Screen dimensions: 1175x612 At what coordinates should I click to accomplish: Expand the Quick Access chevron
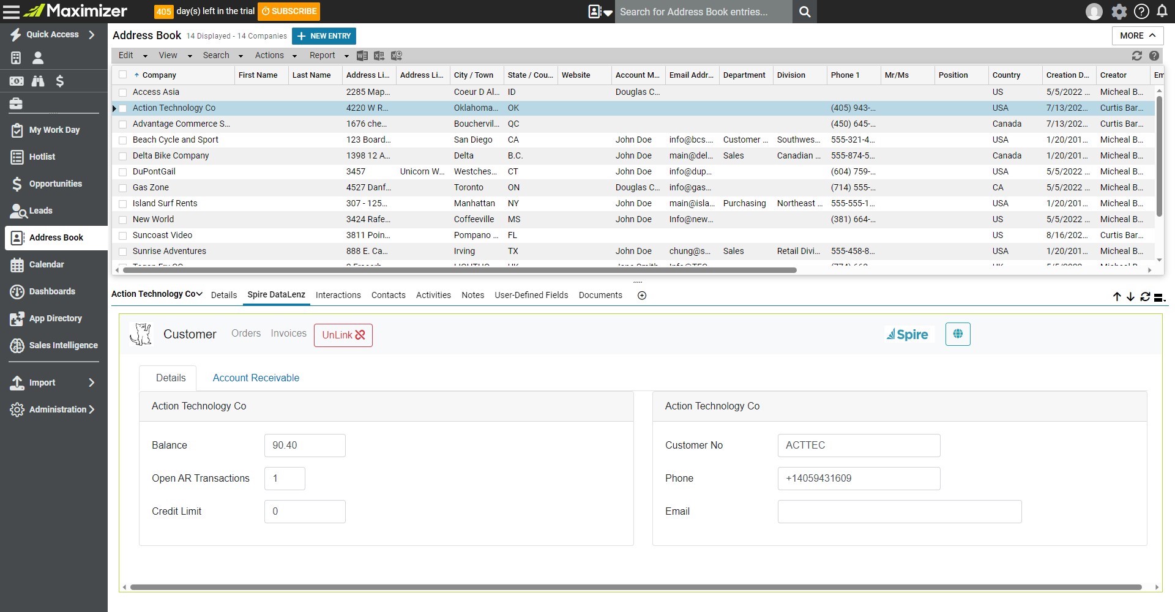click(x=92, y=35)
